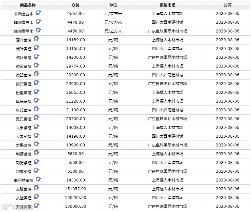The image size is (251, 212).
Task: Open chart icon for 非洲崖豆木 priced 4470.00
Action: click(39, 21)
